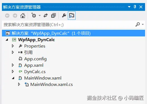Click the 解决方案资源管理器 panel title
Image resolution: width=147 pixels, height=104 pixels.
22,7
